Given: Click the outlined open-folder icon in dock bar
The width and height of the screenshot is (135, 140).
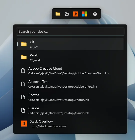Looking at the screenshot, I should tap(67, 14).
